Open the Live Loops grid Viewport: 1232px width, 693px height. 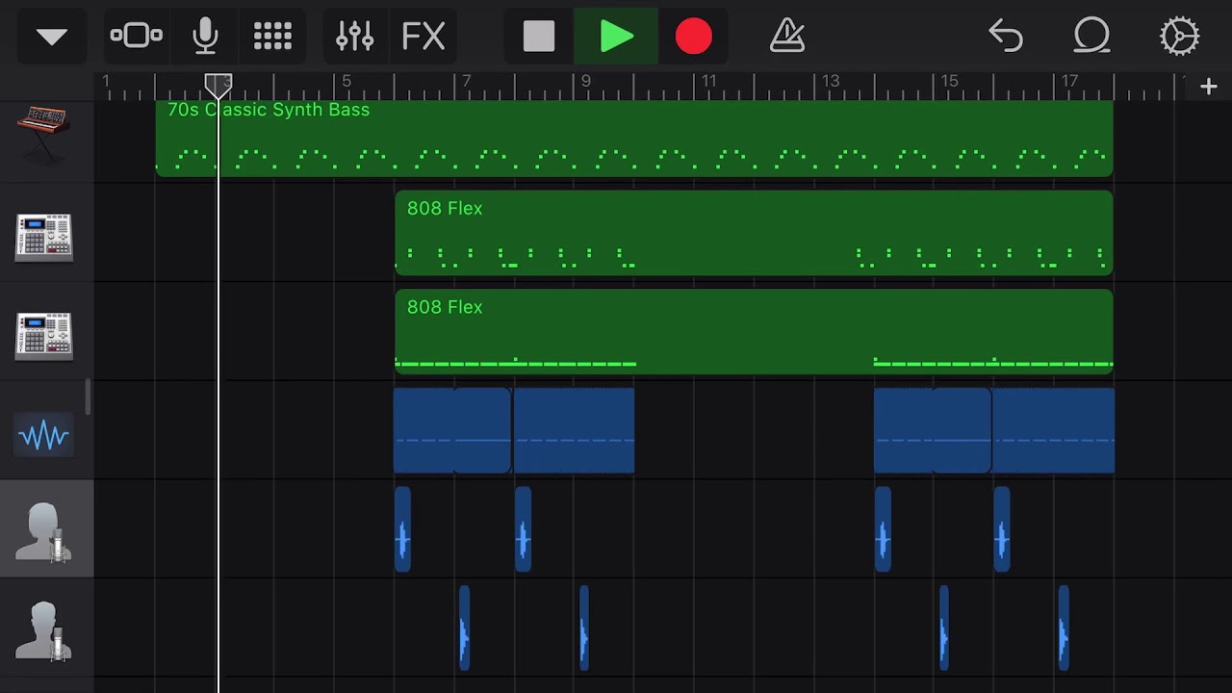[x=272, y=37]
